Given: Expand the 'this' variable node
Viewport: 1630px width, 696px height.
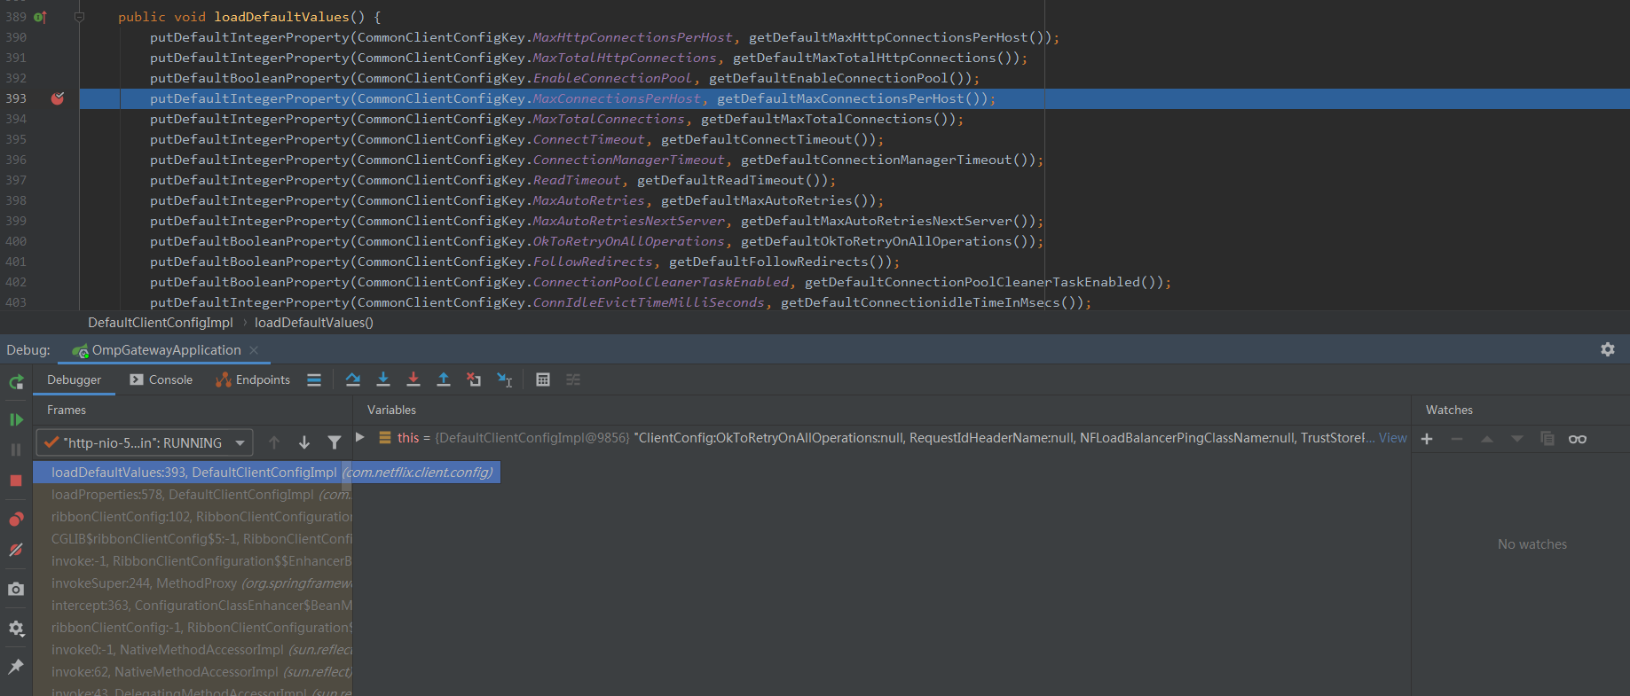Looking at the screenshot, I should click(360, 437).
